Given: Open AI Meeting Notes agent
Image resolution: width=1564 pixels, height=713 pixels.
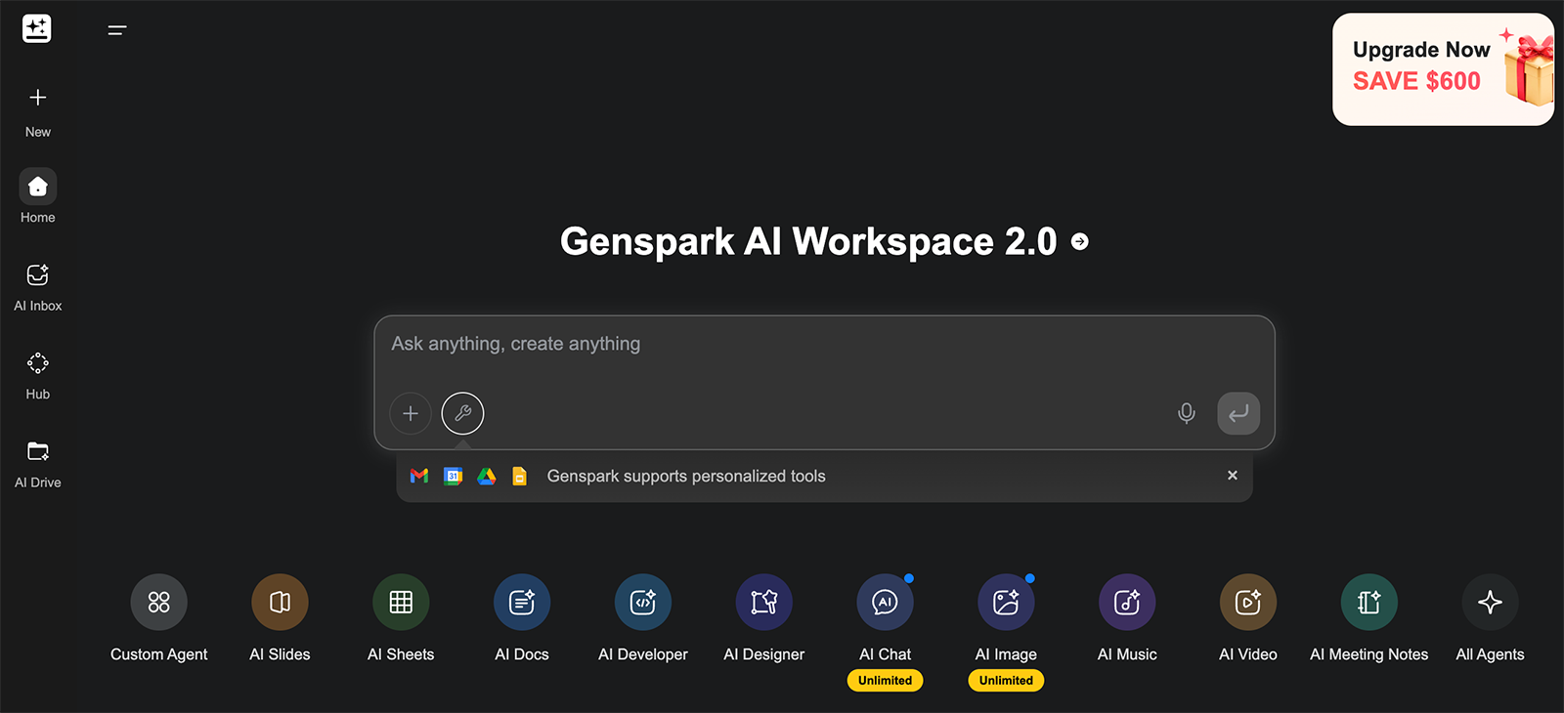Looking at the screenshot, I should pyautogui.click(x=1368, y=618).
